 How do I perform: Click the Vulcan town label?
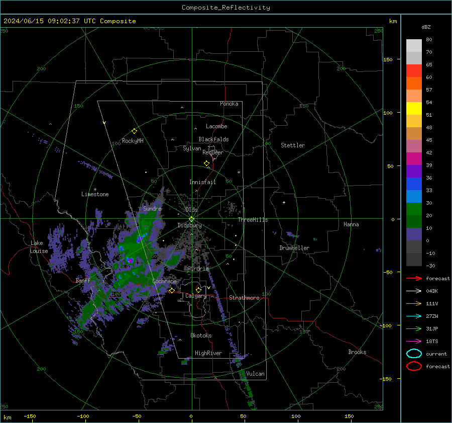pos(255,374)
